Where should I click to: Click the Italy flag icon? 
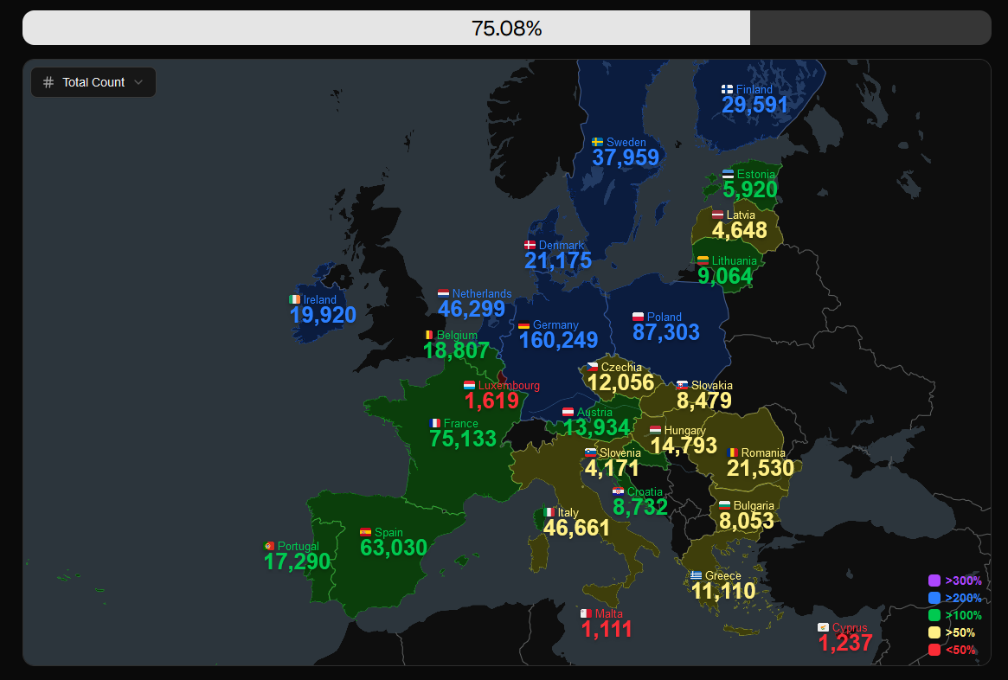tap(549, 512)
